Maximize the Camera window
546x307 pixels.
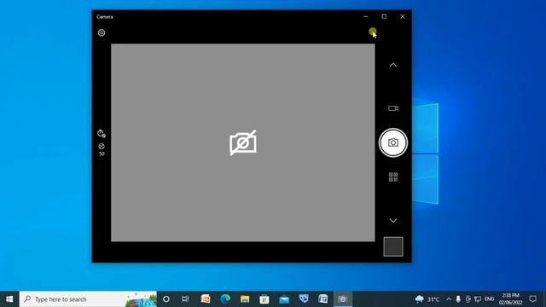384,16
